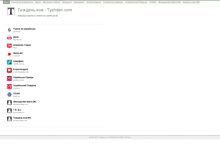Open the Українська Правда list link

coord(23,78)
